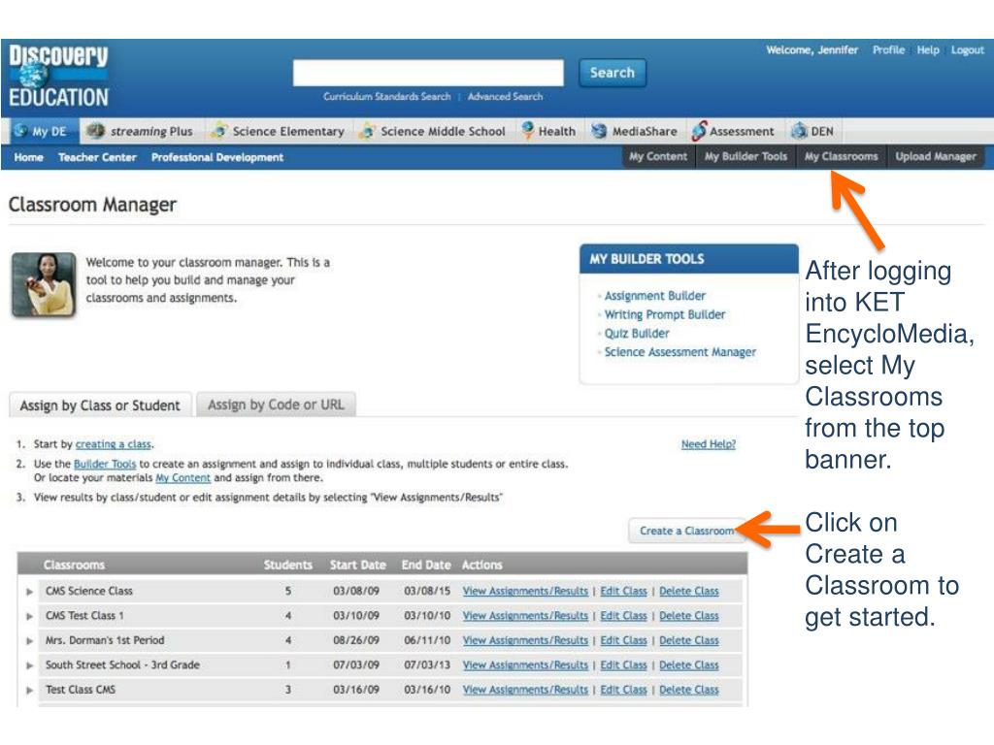Delete Class for South Street School - 3rd Grade
This screenshot has height=745, width=994.
(688, 665)
